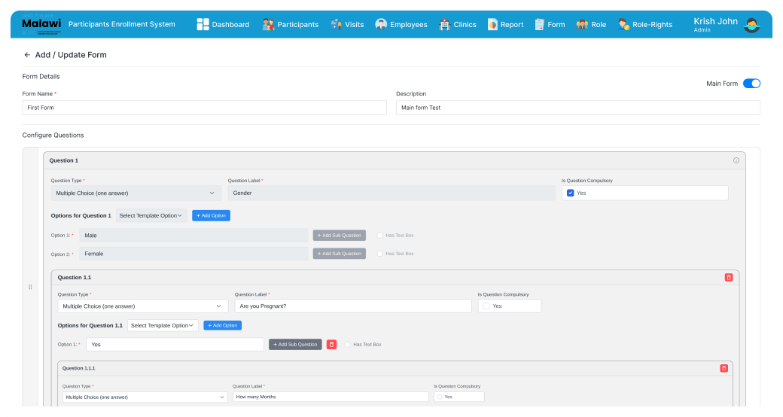Screen dimensions: 783x417
Task: Click Krish John's profile avatar
Action: pyautogui.click(x=751, y=25)
